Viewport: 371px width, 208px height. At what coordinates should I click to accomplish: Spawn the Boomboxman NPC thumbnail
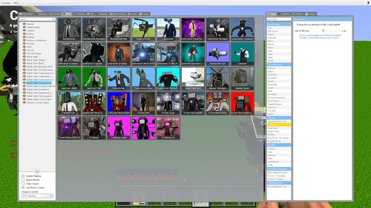click(x=69, y=29)
